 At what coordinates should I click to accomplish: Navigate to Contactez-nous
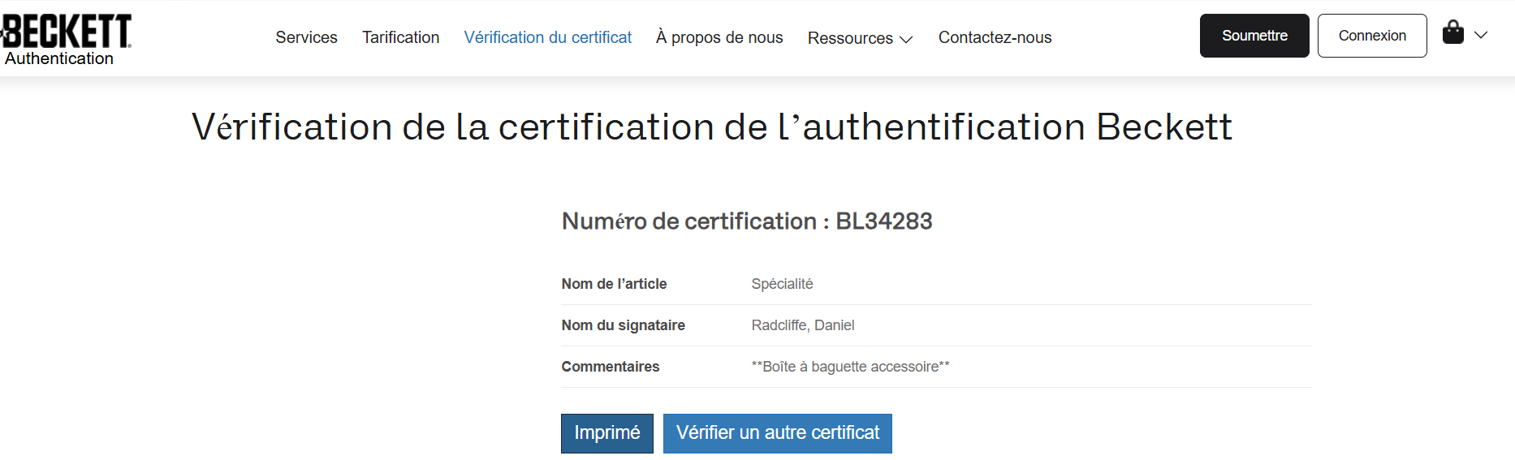[x=995, y=37]
